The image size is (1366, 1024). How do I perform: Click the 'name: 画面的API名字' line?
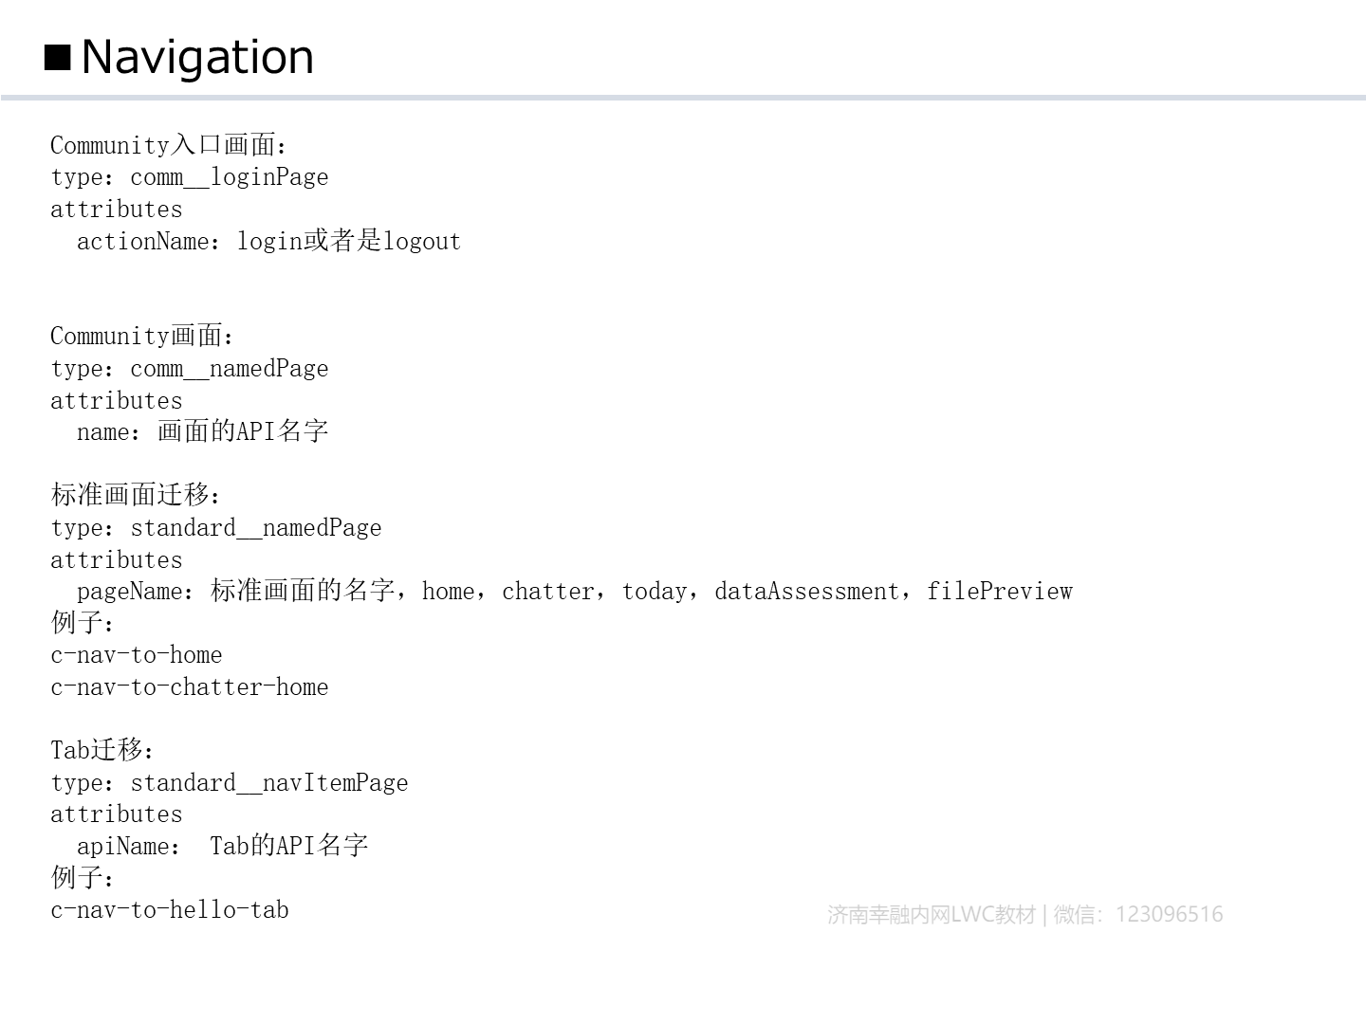click(x=202, y=431)
